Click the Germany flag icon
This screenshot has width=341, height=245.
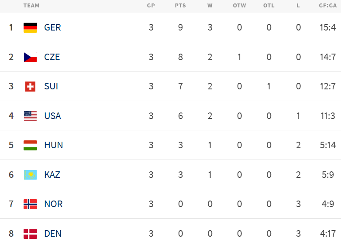click(30, 27)
